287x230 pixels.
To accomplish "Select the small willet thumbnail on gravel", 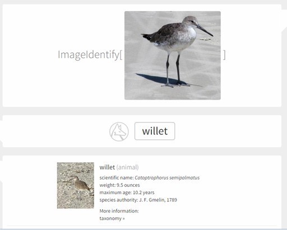I will point(76,185).
